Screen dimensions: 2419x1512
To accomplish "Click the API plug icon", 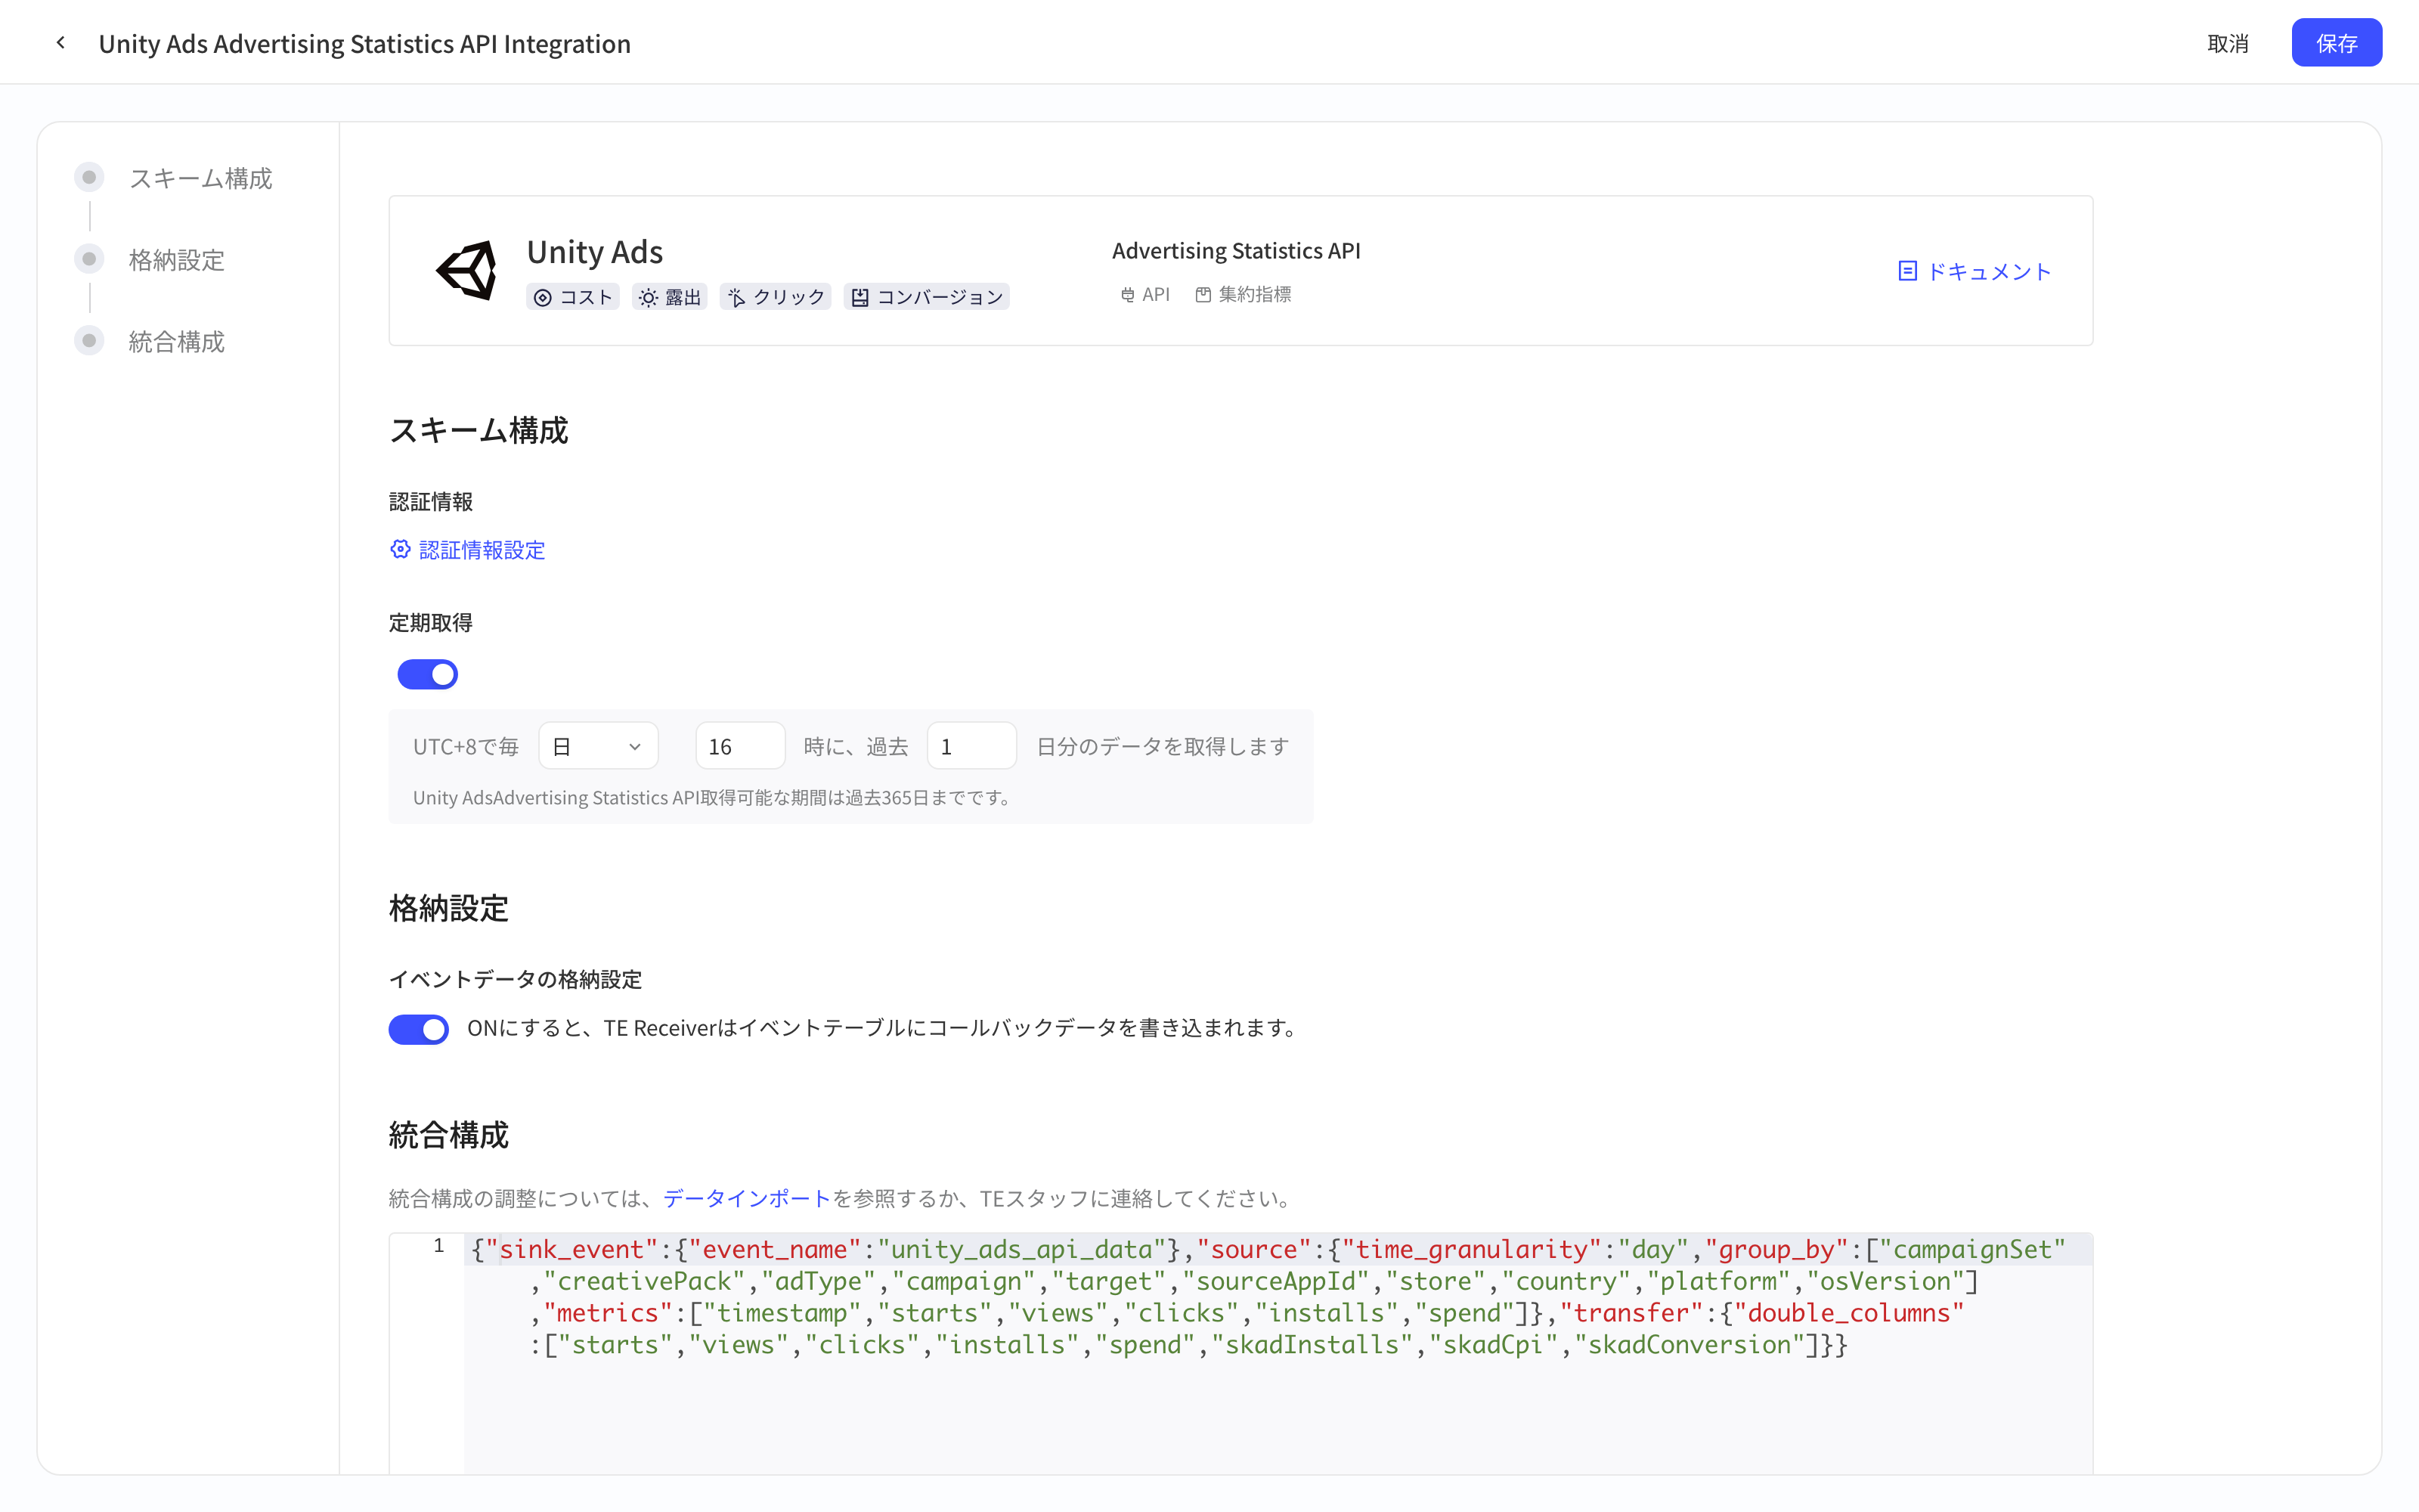I will click(x=1128, y=295).
